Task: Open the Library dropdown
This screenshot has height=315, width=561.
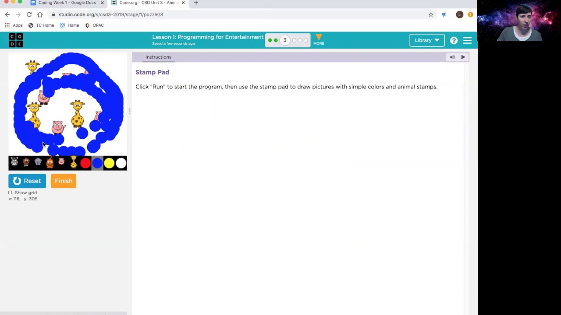Action: pyautogui.click(x=427, y=40)
